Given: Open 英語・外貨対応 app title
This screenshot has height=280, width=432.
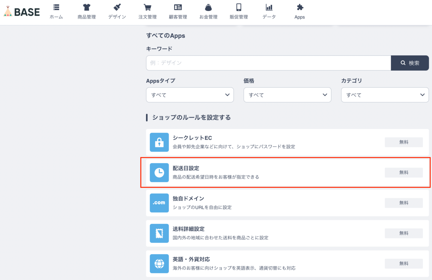Looking at the screenshot, I should point(191,259).
